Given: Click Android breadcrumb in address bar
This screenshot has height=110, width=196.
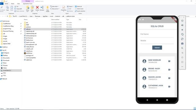Looking at the screenshot, I should 58,16.
